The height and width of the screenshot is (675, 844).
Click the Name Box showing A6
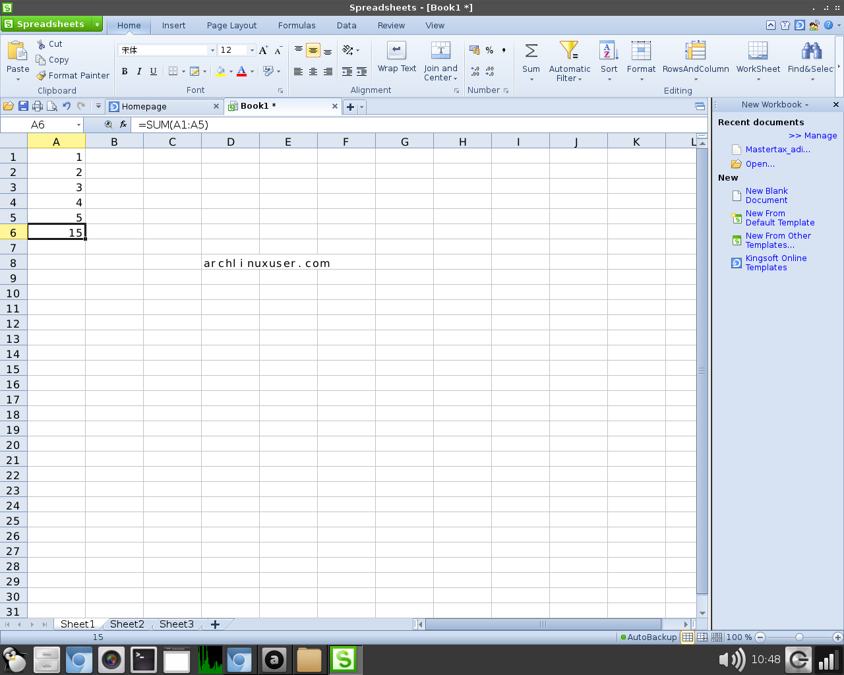(x=37, y=124)
